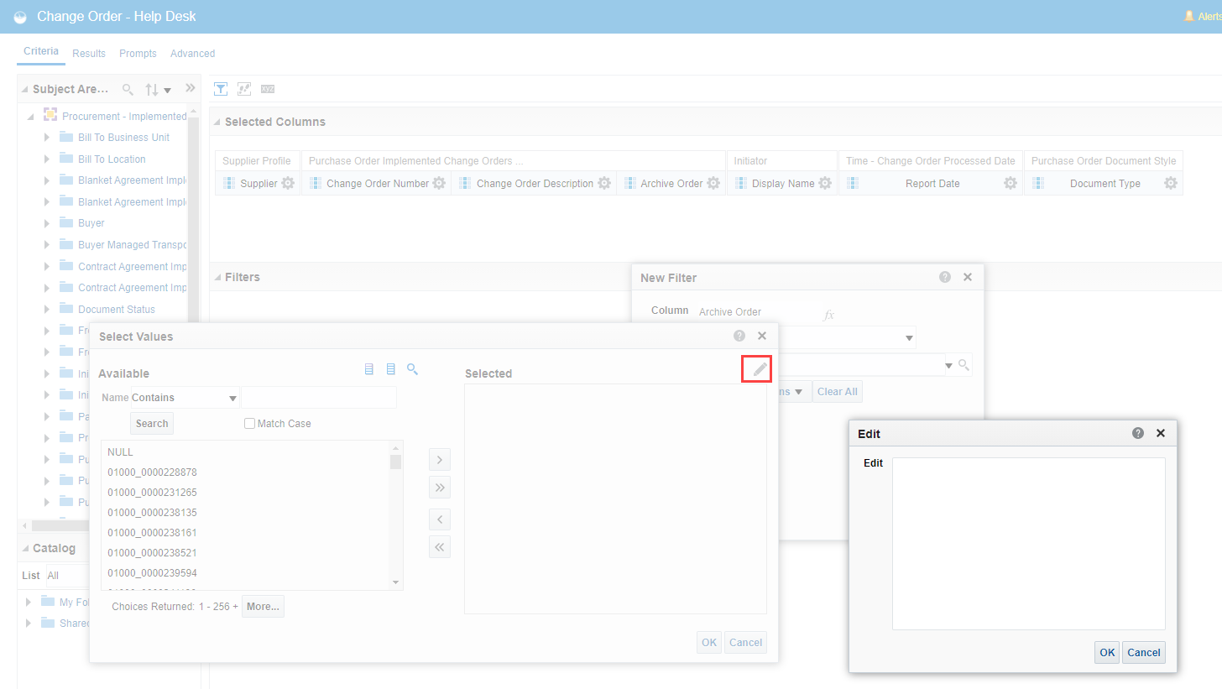1222x689 pixels.
Task: Open gear options for Document Type column
Action: point(1171,183)
